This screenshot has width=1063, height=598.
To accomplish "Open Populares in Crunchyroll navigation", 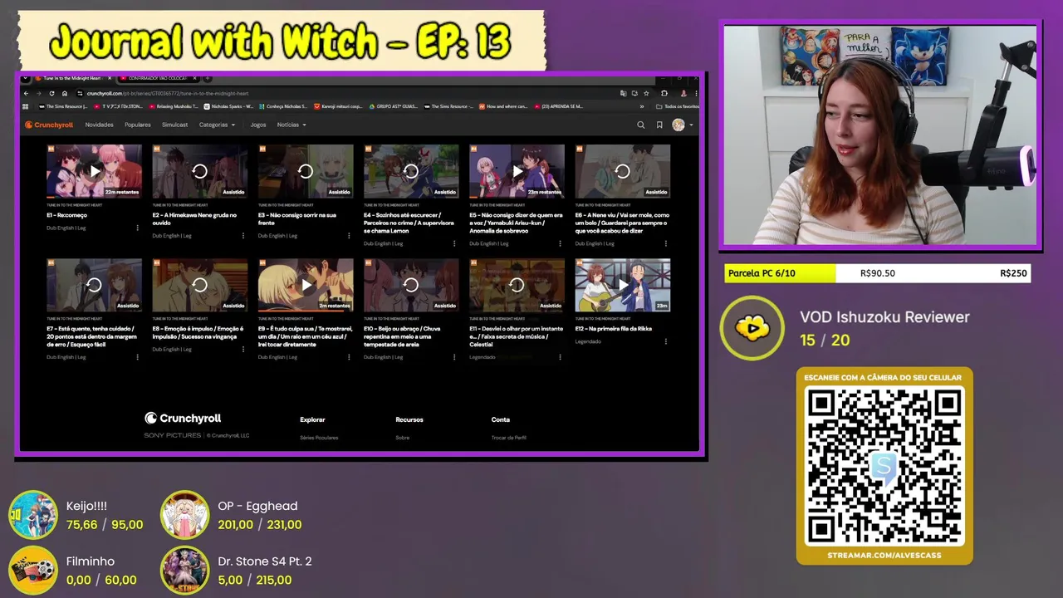I will coord(138,125).
